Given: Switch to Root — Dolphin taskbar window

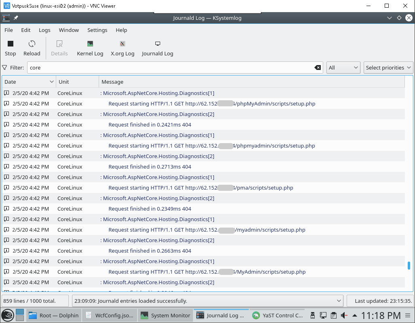Looking at the screenshot, I should tap(53, 315).
